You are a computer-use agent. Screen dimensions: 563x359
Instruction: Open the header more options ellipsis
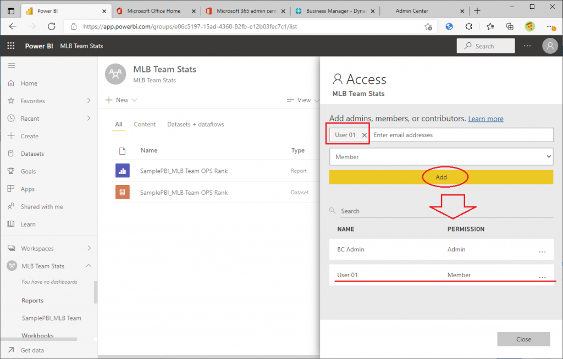pyautogui.click(x=527, y=46)
